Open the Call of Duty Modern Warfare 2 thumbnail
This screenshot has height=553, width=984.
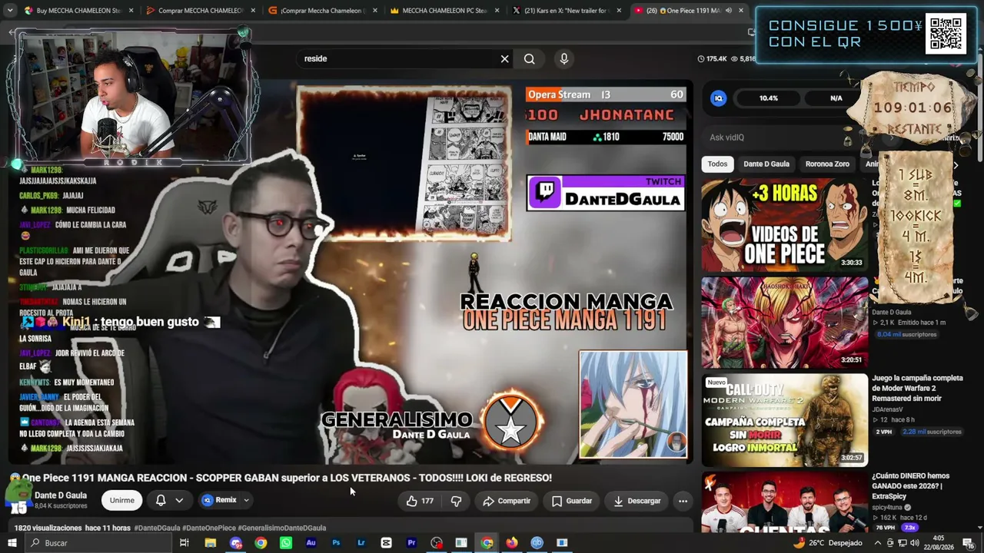pyautogui.click(x=784, y=420)
